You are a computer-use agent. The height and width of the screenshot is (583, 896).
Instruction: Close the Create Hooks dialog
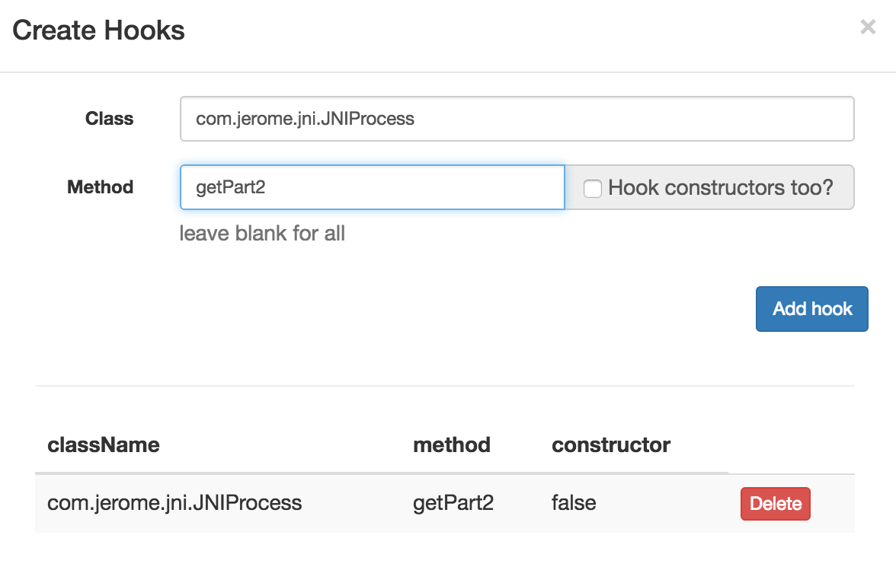tap(867, 28)
